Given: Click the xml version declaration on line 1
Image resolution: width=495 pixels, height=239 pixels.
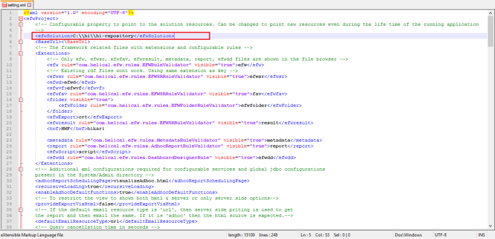Looking at the screenshot, I should (79, 13).
